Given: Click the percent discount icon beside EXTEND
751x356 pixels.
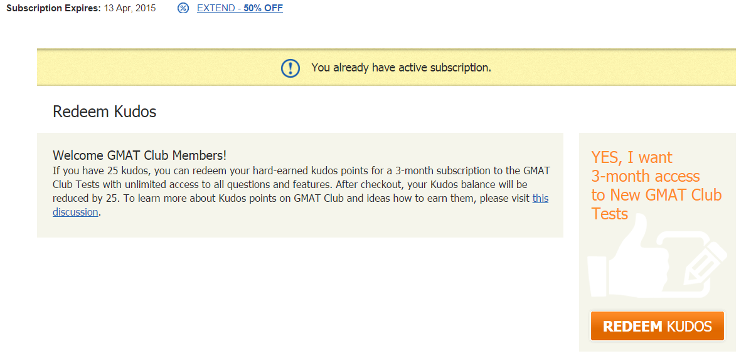Looking at the screenshot, I should [x=183, y=8].
